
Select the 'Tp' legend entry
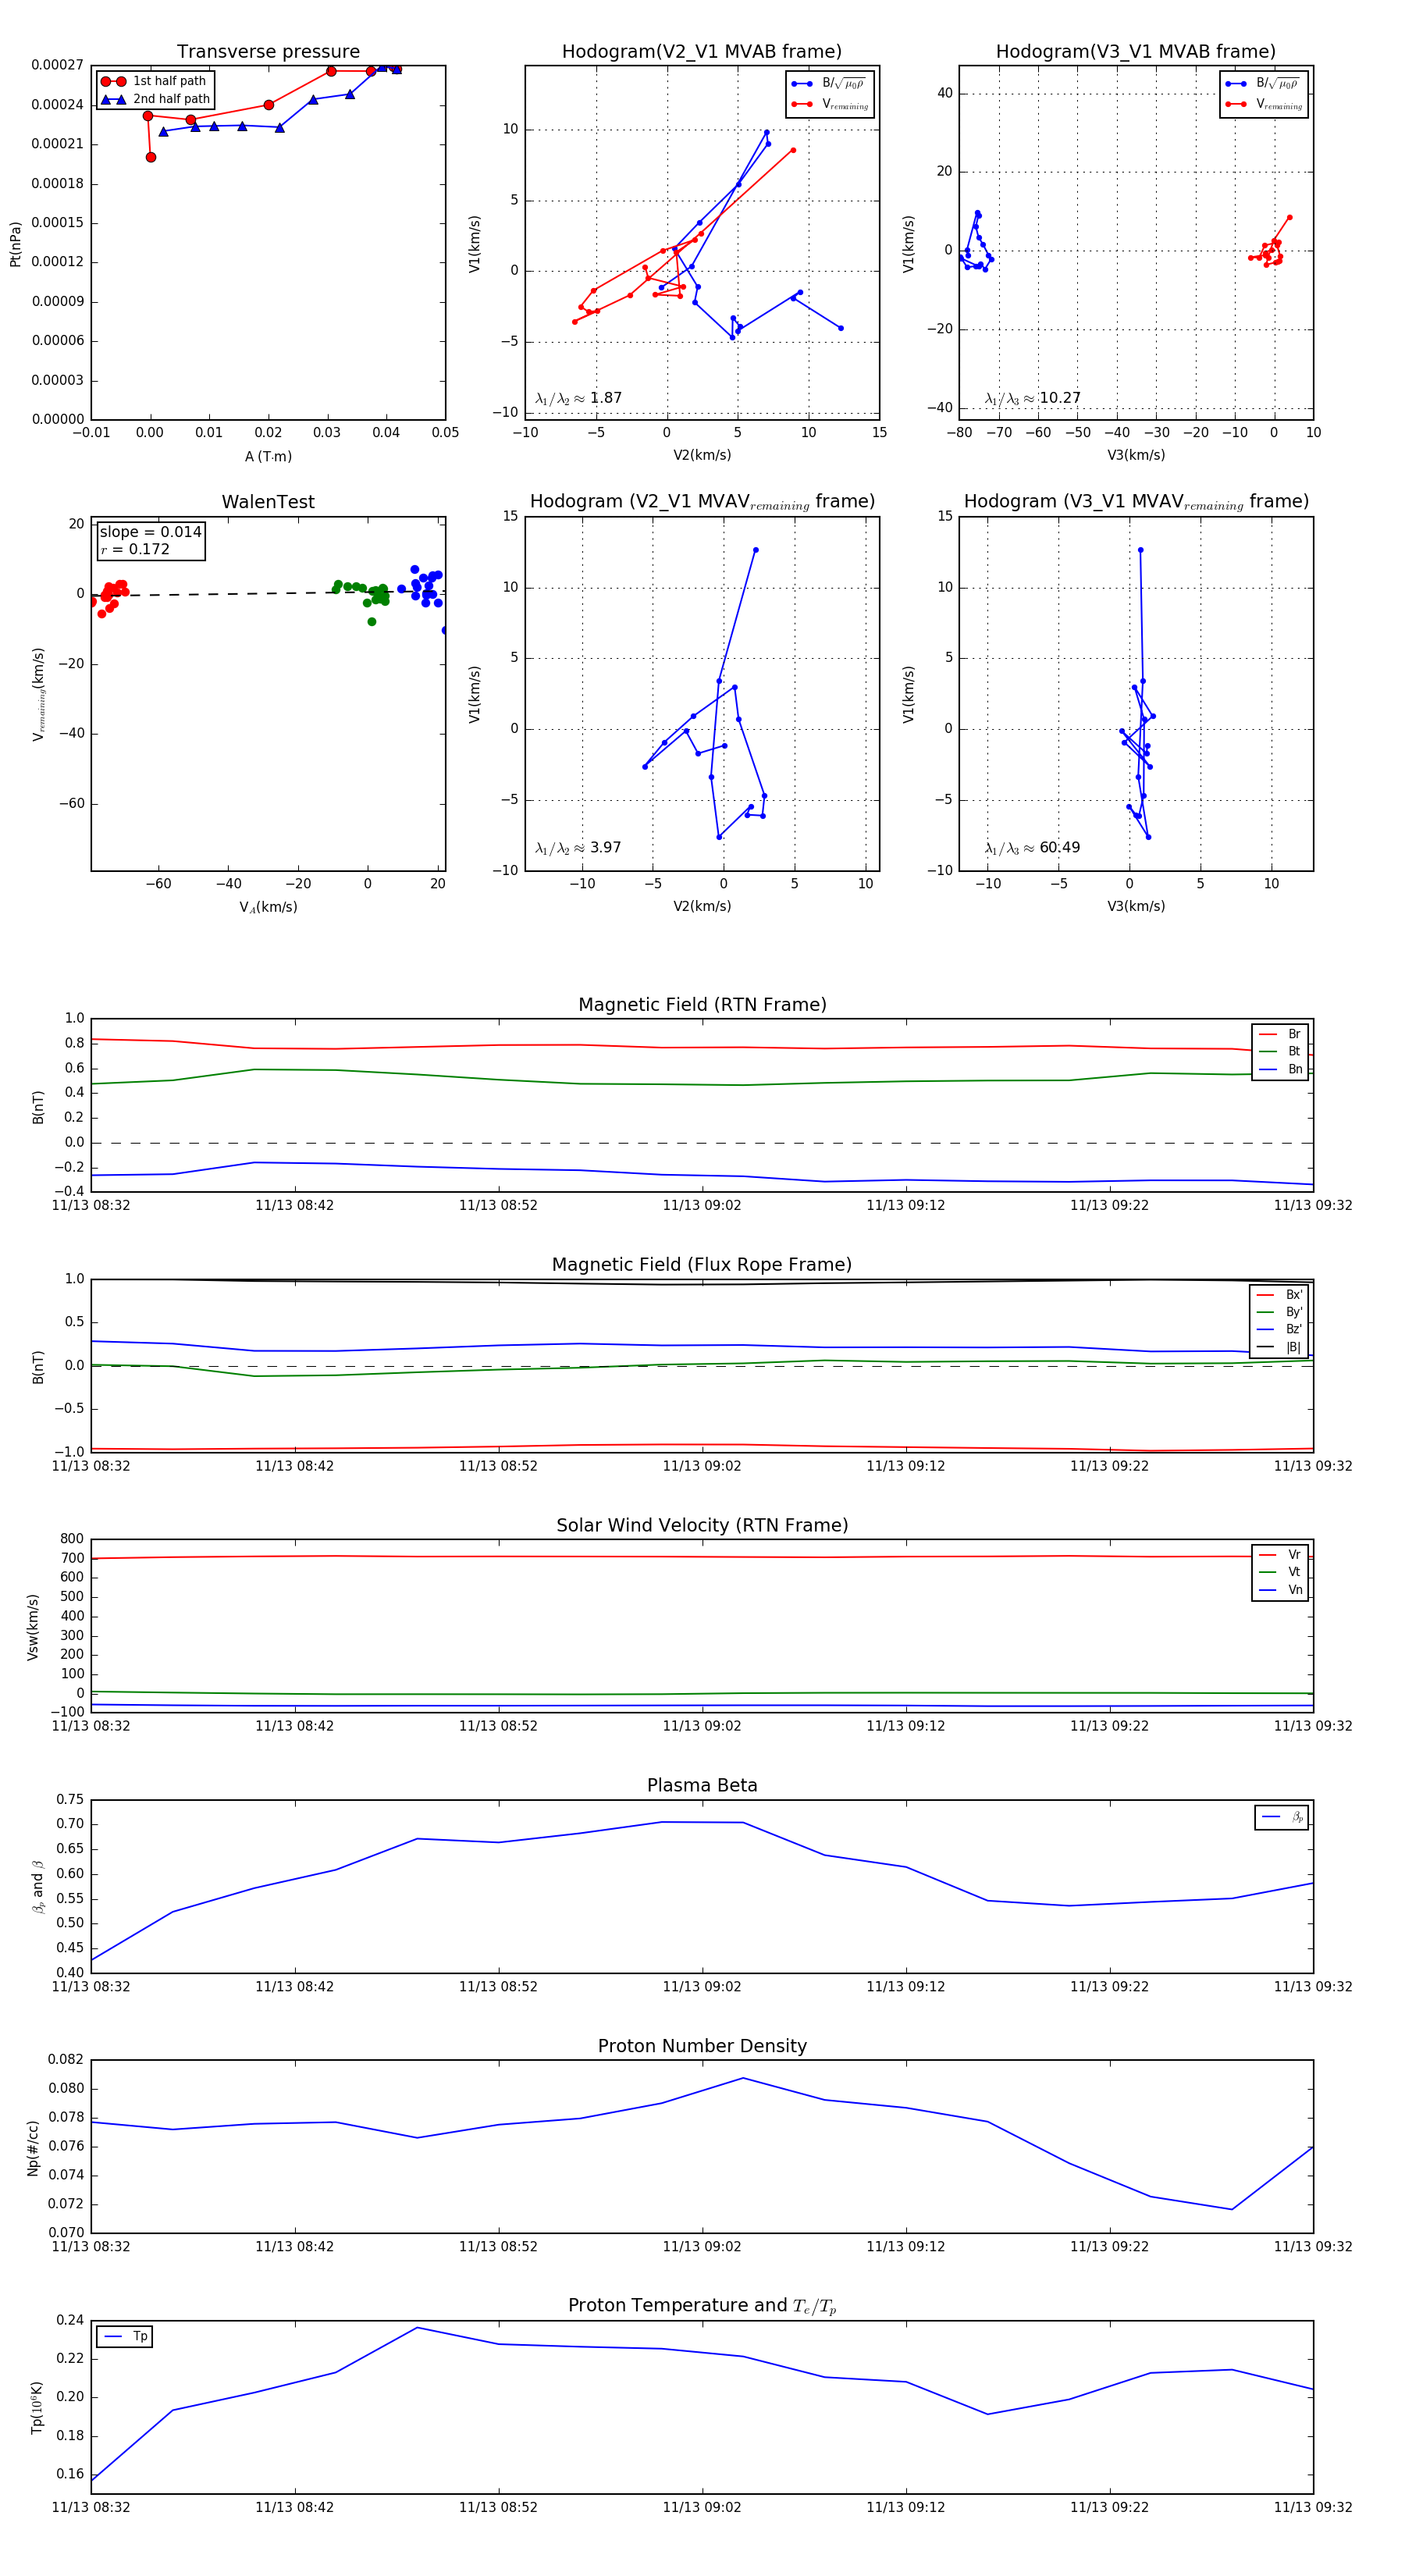pos(125,2337)
